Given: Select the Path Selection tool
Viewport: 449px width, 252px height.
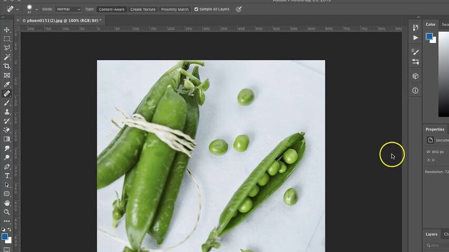Looking at the screenshot, I should 7,185.
